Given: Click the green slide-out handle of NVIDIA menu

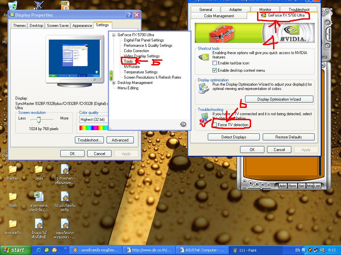Looking at the screenshot, I should click(x=111, y=75).
